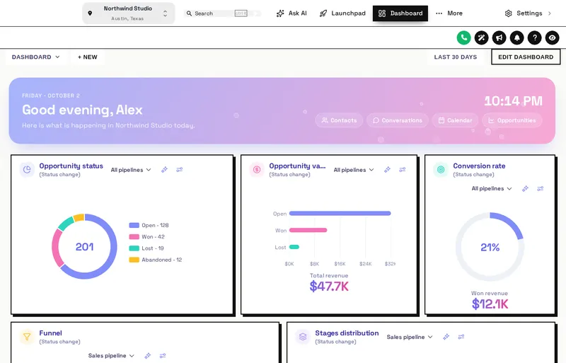Open the Northwind Studio location switcher
Screen dimensions: 566x363
click(x=129, y=13)
